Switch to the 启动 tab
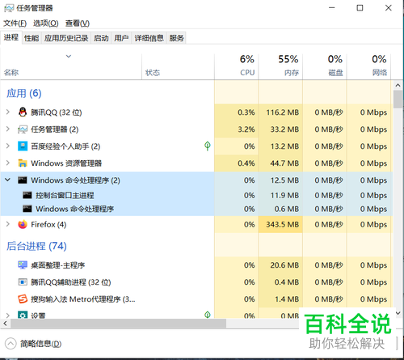The width and height of the screenshot is (404, 360). tap(101, 38)
